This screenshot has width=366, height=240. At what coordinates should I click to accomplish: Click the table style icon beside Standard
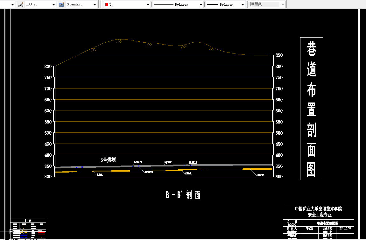click(x=62, y=4)
